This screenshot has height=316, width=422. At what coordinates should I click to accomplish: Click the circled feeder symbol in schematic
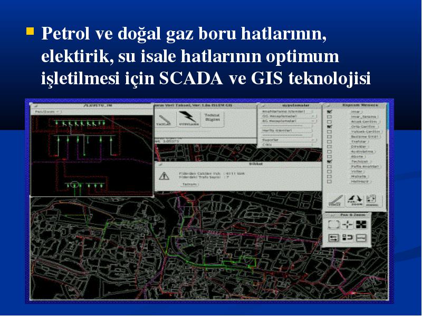tap(74, 185)
